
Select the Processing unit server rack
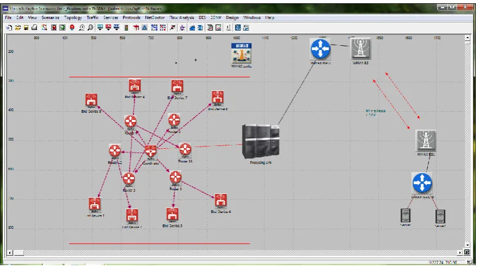(x=261, y=142)
